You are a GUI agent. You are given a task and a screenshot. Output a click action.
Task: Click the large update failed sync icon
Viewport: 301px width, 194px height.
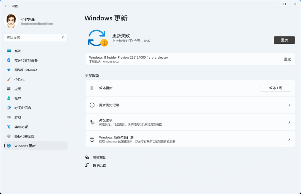98,38
